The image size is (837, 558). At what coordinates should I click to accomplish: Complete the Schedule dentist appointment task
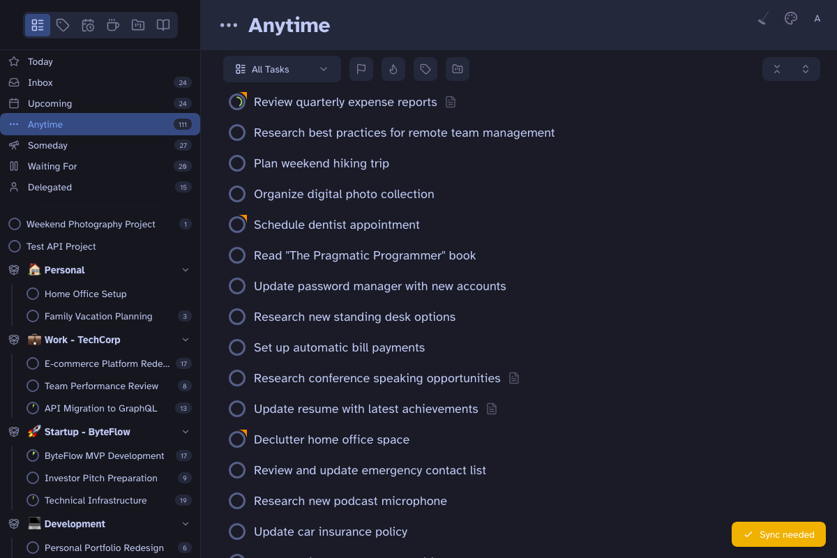[237, 224]
